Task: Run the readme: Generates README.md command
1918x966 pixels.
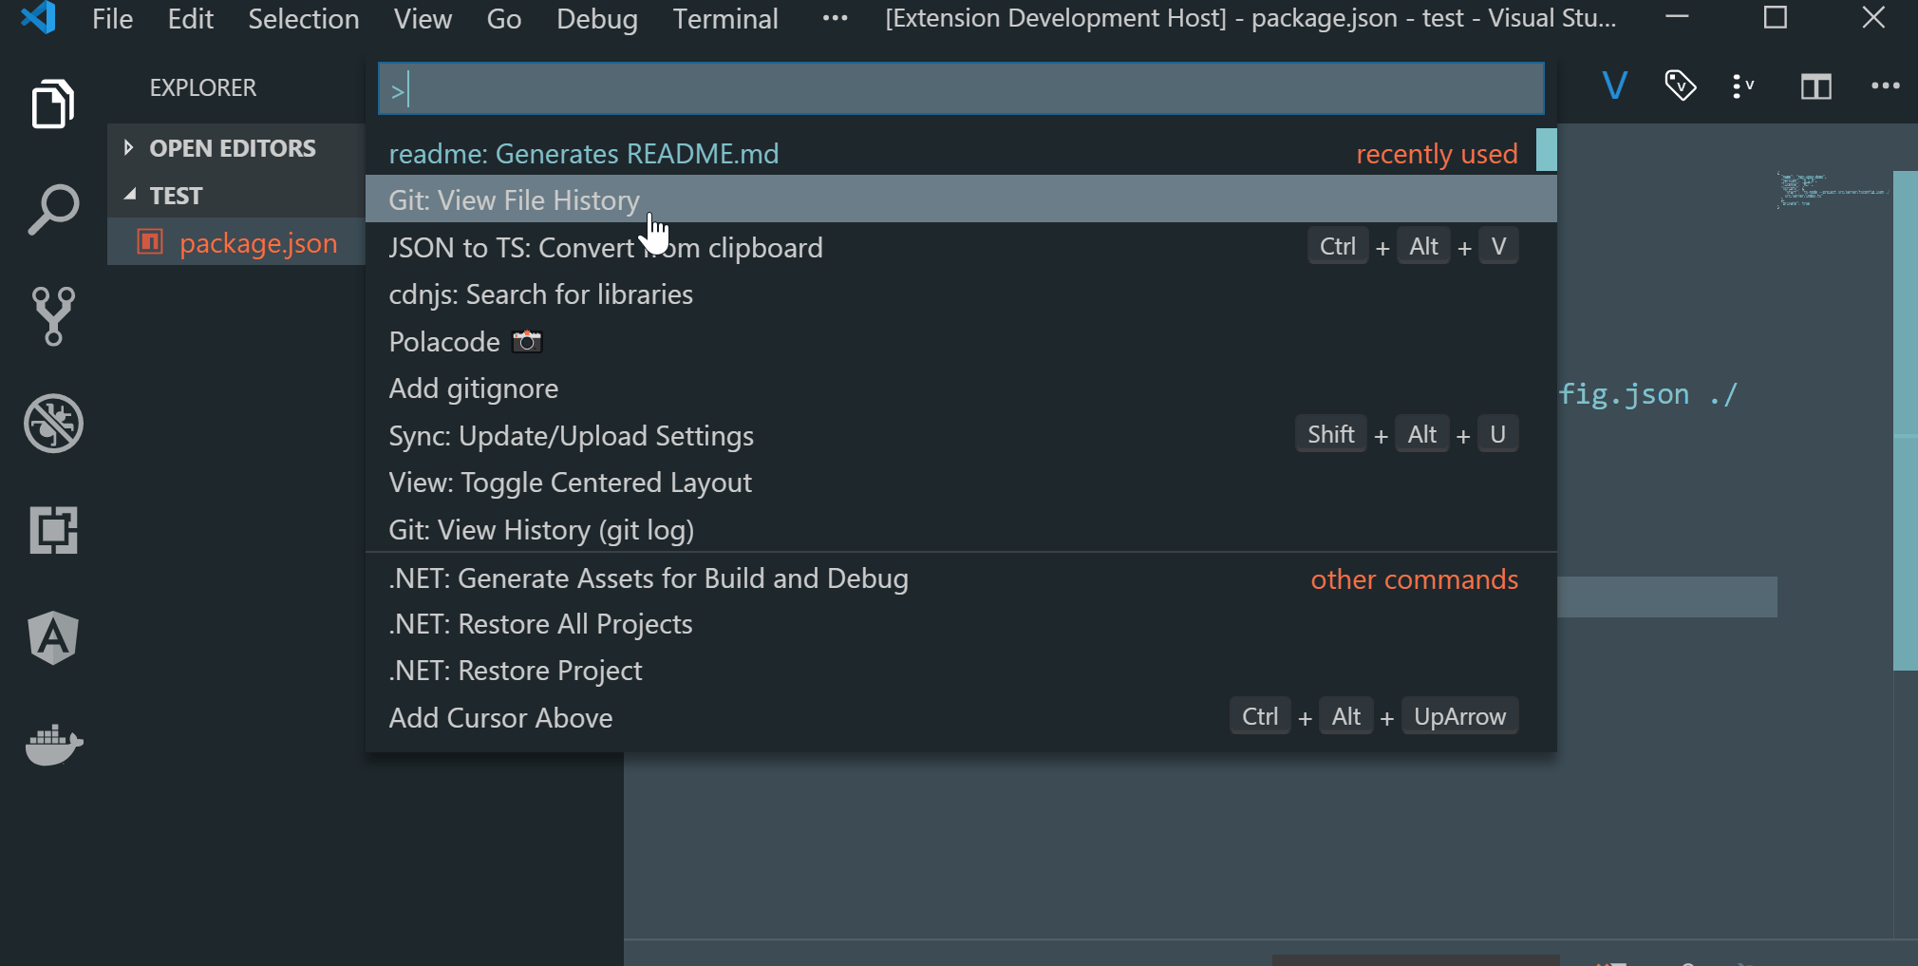Action: pos(583,153)
